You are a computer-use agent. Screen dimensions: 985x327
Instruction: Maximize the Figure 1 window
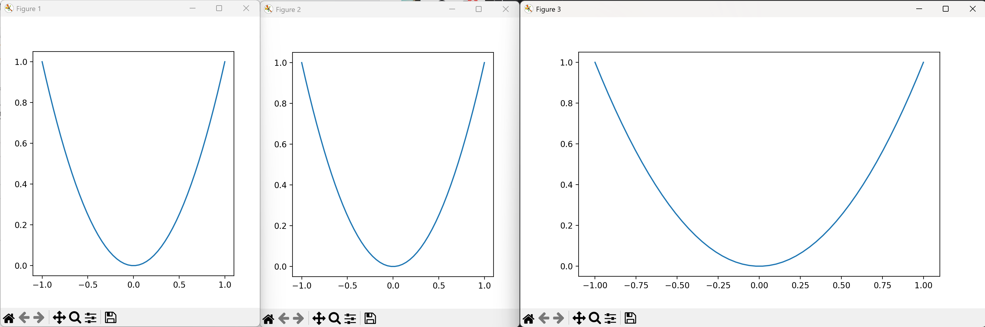tap(219, 8)
